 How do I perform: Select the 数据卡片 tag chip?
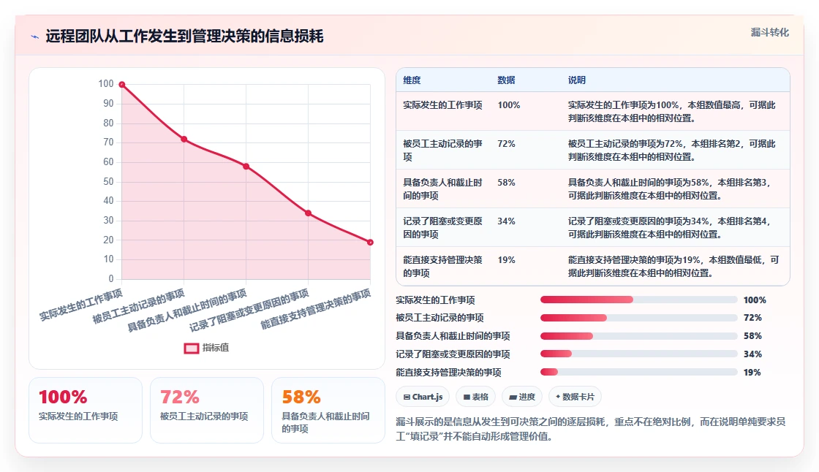tap(575, 397)
